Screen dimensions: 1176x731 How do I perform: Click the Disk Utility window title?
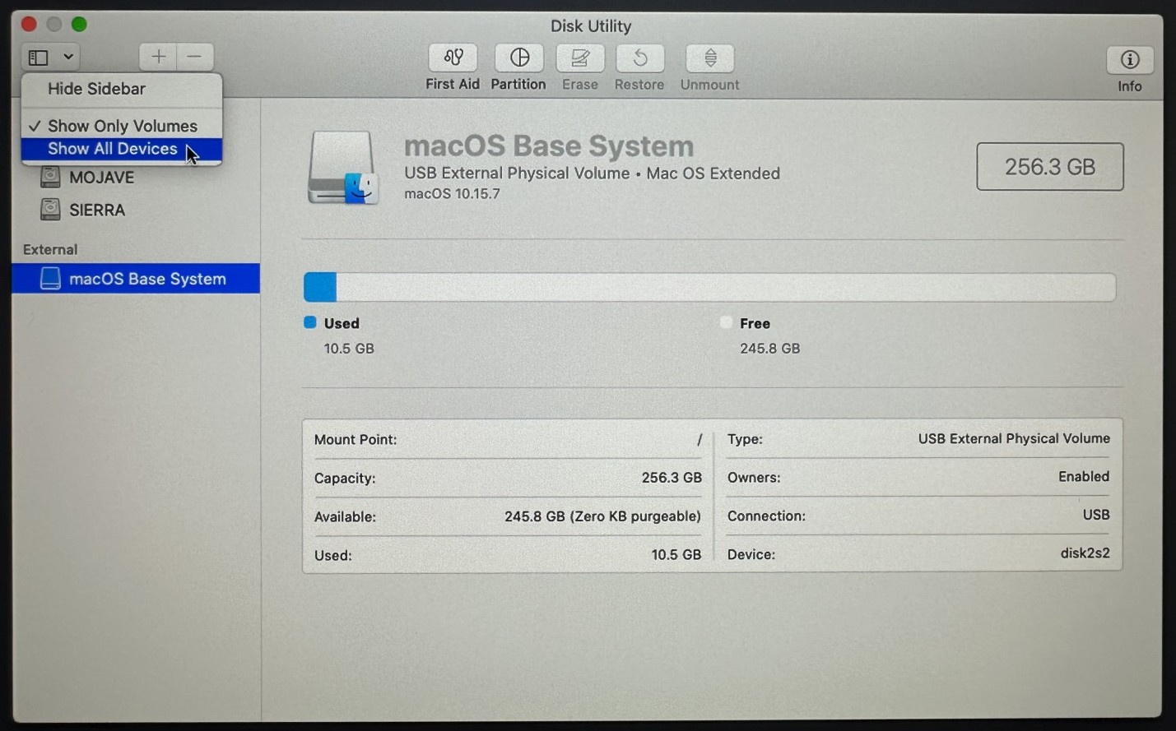coord(591,26)
